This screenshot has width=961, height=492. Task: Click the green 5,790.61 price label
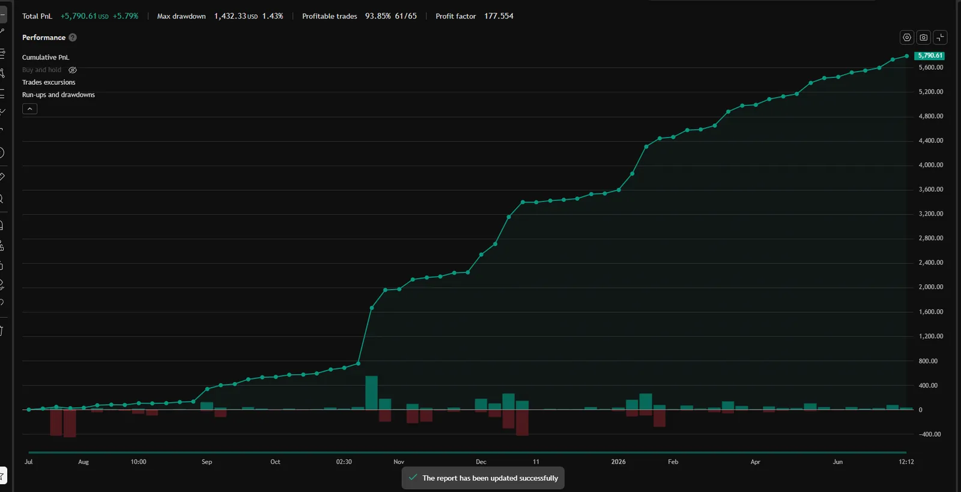pos(930,55)
